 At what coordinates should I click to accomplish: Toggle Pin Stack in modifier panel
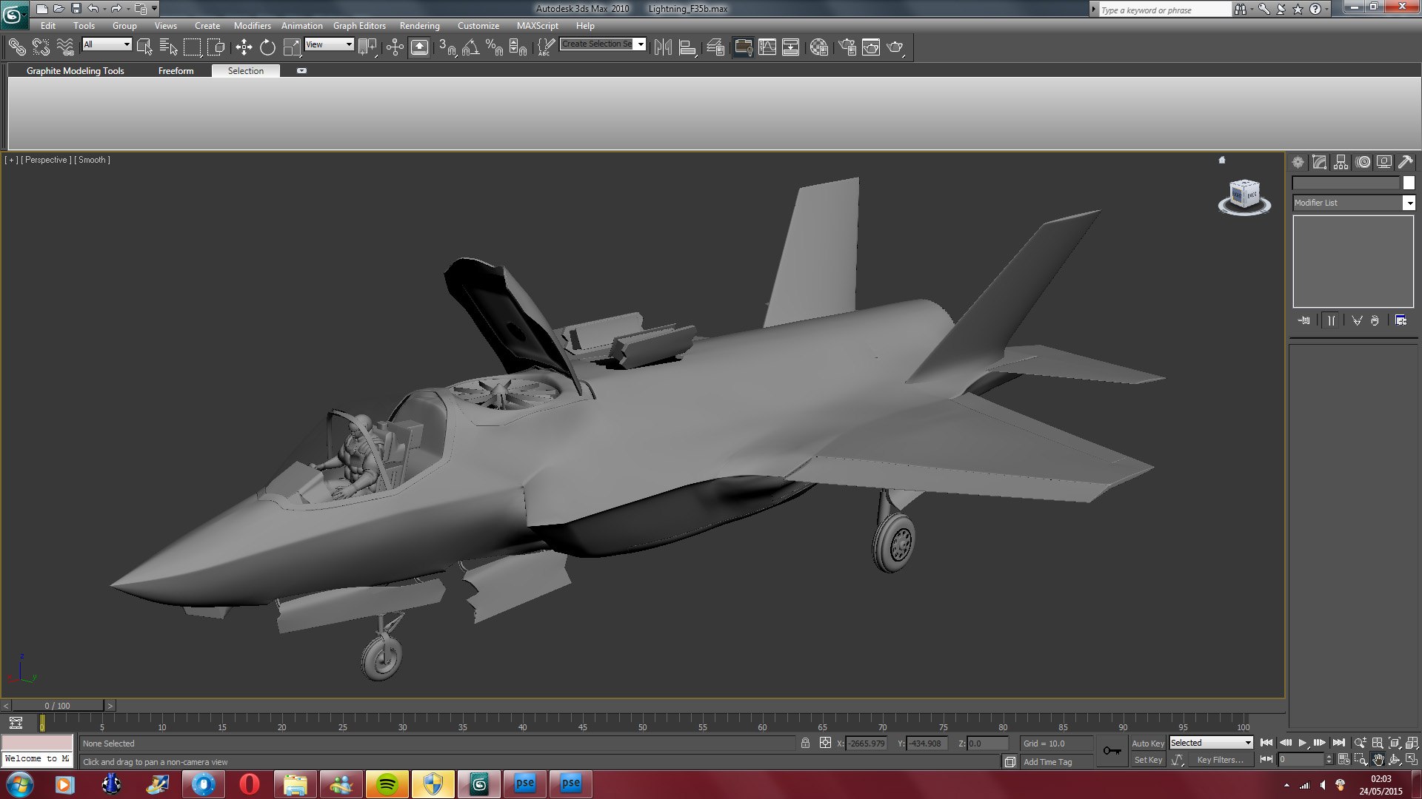(1304, 320)
